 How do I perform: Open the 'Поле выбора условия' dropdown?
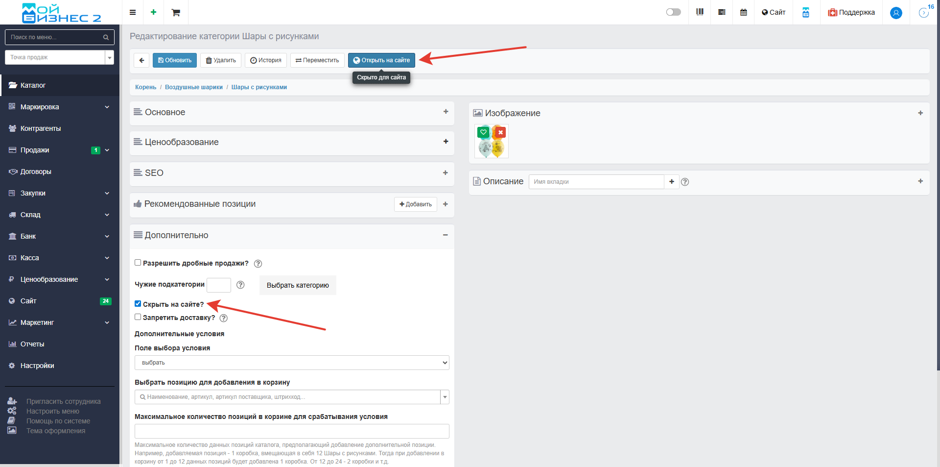[292, 363]
